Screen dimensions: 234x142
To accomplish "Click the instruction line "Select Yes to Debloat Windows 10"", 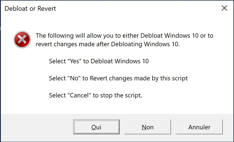I will [x=99, y=61].
